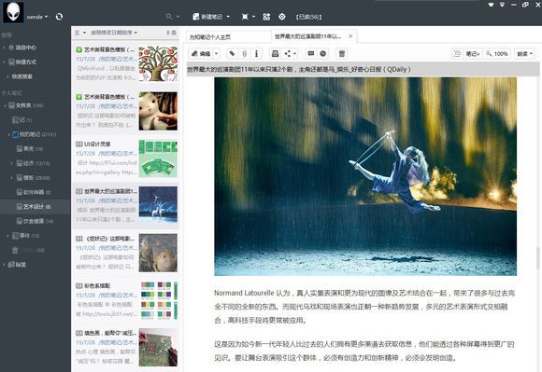
Task: Expand the 事件 folder
Action: (x=7, y=236)
